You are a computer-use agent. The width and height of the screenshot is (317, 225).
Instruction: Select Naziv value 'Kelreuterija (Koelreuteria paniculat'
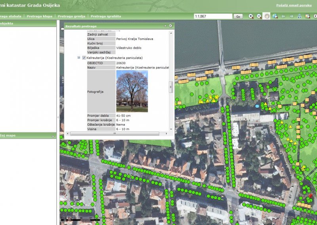(x=143, y=67)
